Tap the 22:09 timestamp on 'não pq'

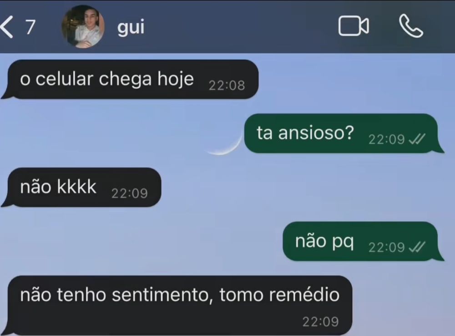pos(386,247)
